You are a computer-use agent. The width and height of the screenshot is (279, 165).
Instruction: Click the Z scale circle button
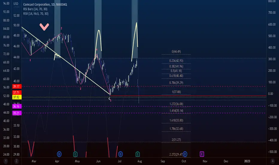[x=16, y=161]
